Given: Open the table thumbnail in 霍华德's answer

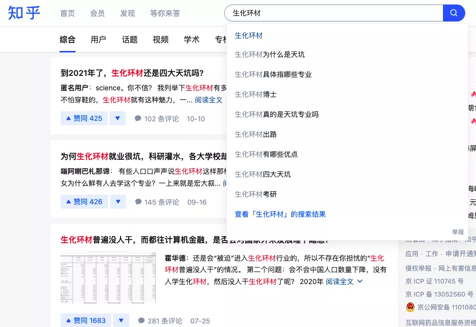Looking at the screenshot, I should coord(108,277).
